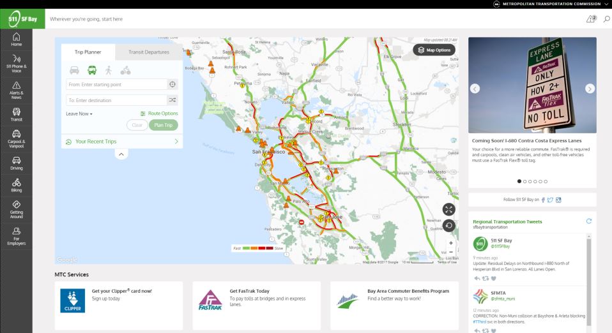Select second carousel indicator dot

tap(524, 181)
